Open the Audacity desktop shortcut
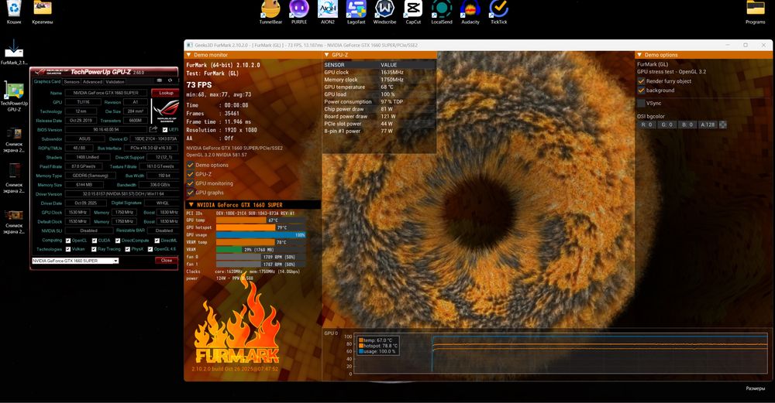Screen dimensions: 775x403 click(470, 12)
